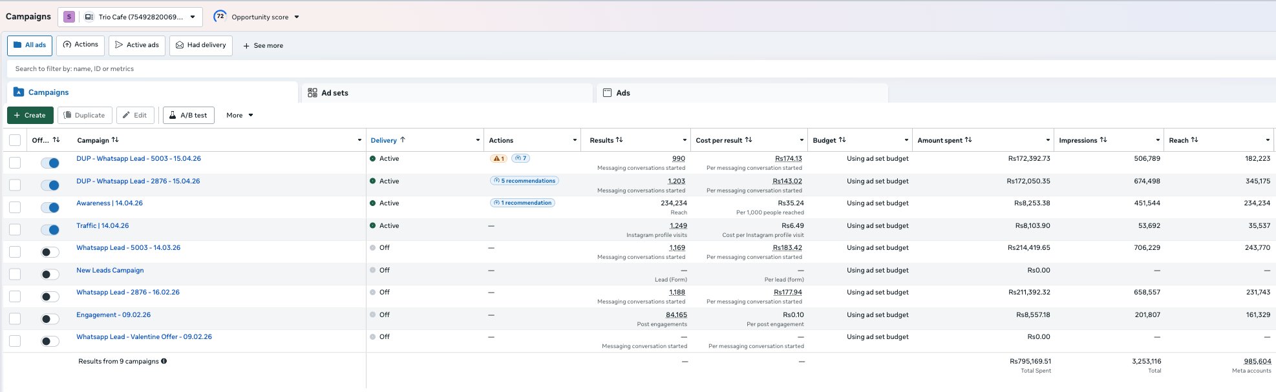
Task: Click the info icon beside Results from 9 campaigns
Action: click(x=164, y=361)
